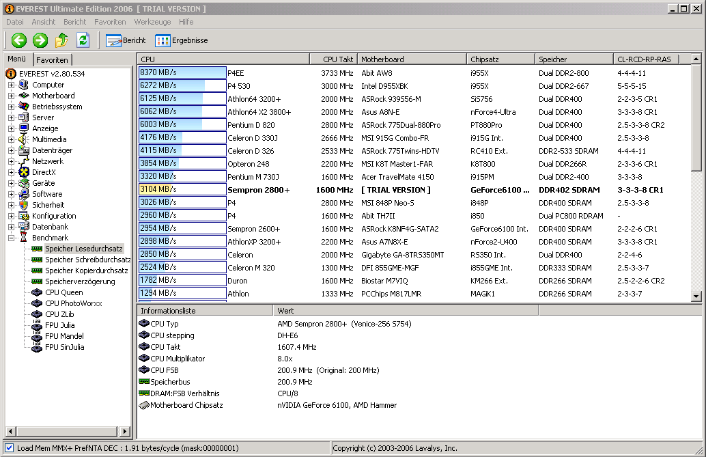Click the Datenbank tree icon
The width and height of the screenshot is (706, 457).
click(x=24, y=227)
